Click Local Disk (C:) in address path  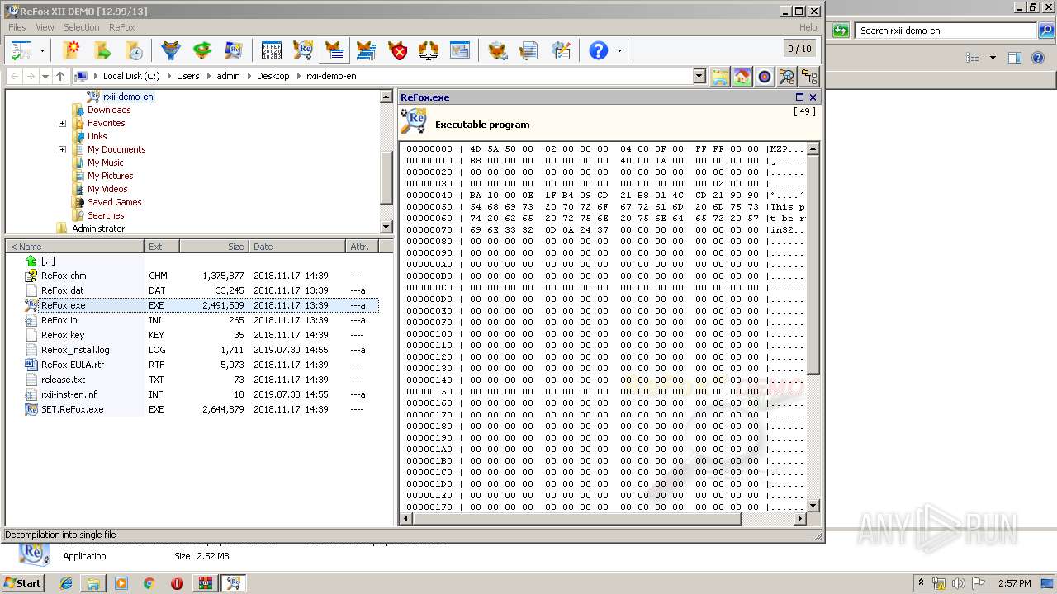(x=131, y=76)
